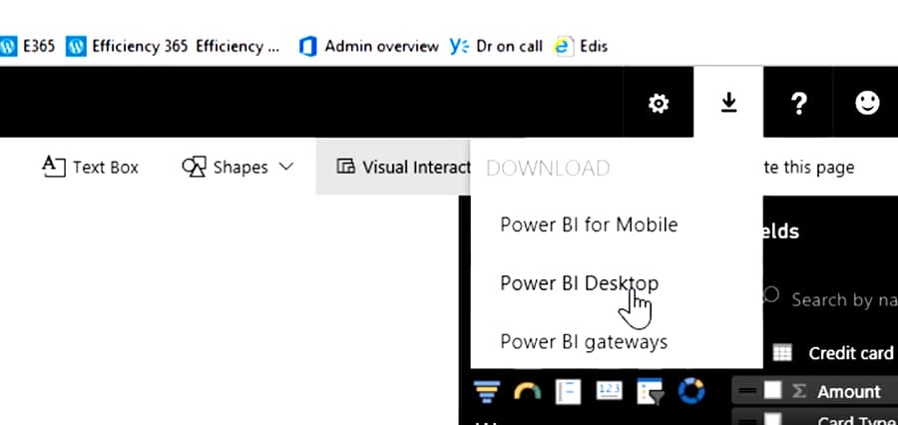Click the Shapes toolbar button

coord(237,167)
